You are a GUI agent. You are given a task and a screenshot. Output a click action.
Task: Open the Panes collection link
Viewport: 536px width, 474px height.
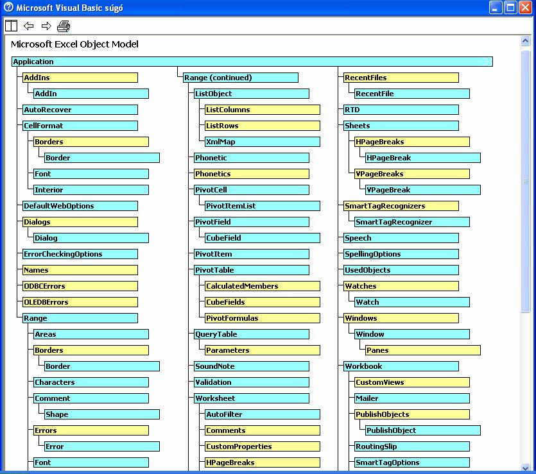pyautogui.click(x=423, y=350)
